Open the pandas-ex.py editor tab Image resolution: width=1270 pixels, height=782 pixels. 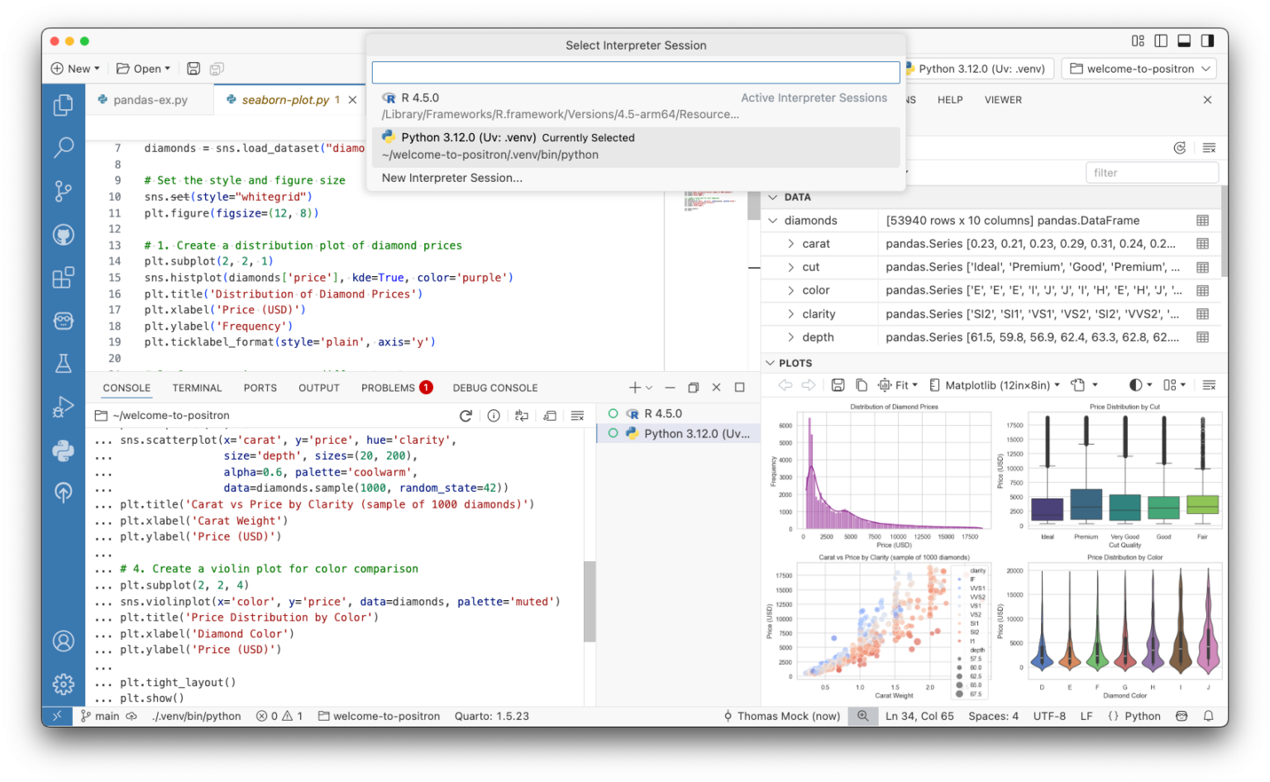point(150,99)
